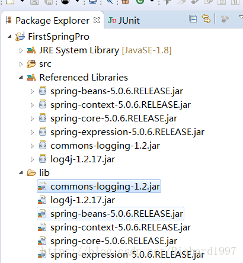Toggle Link with Editor arrows icon
Screen dimensions: 243x263
pos(206,19)
